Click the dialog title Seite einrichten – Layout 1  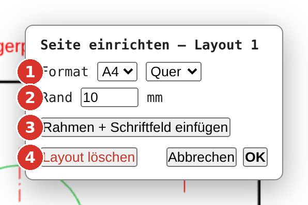(x=149, y=45)
